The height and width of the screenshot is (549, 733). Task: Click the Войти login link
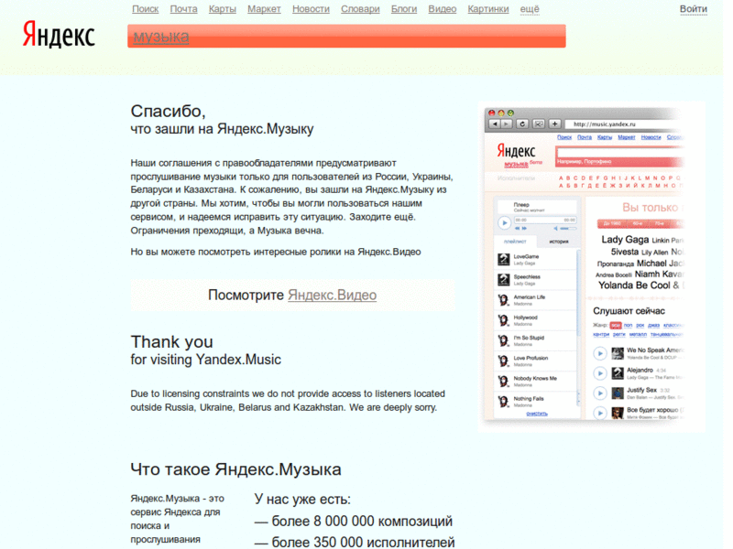pos(694,9)
